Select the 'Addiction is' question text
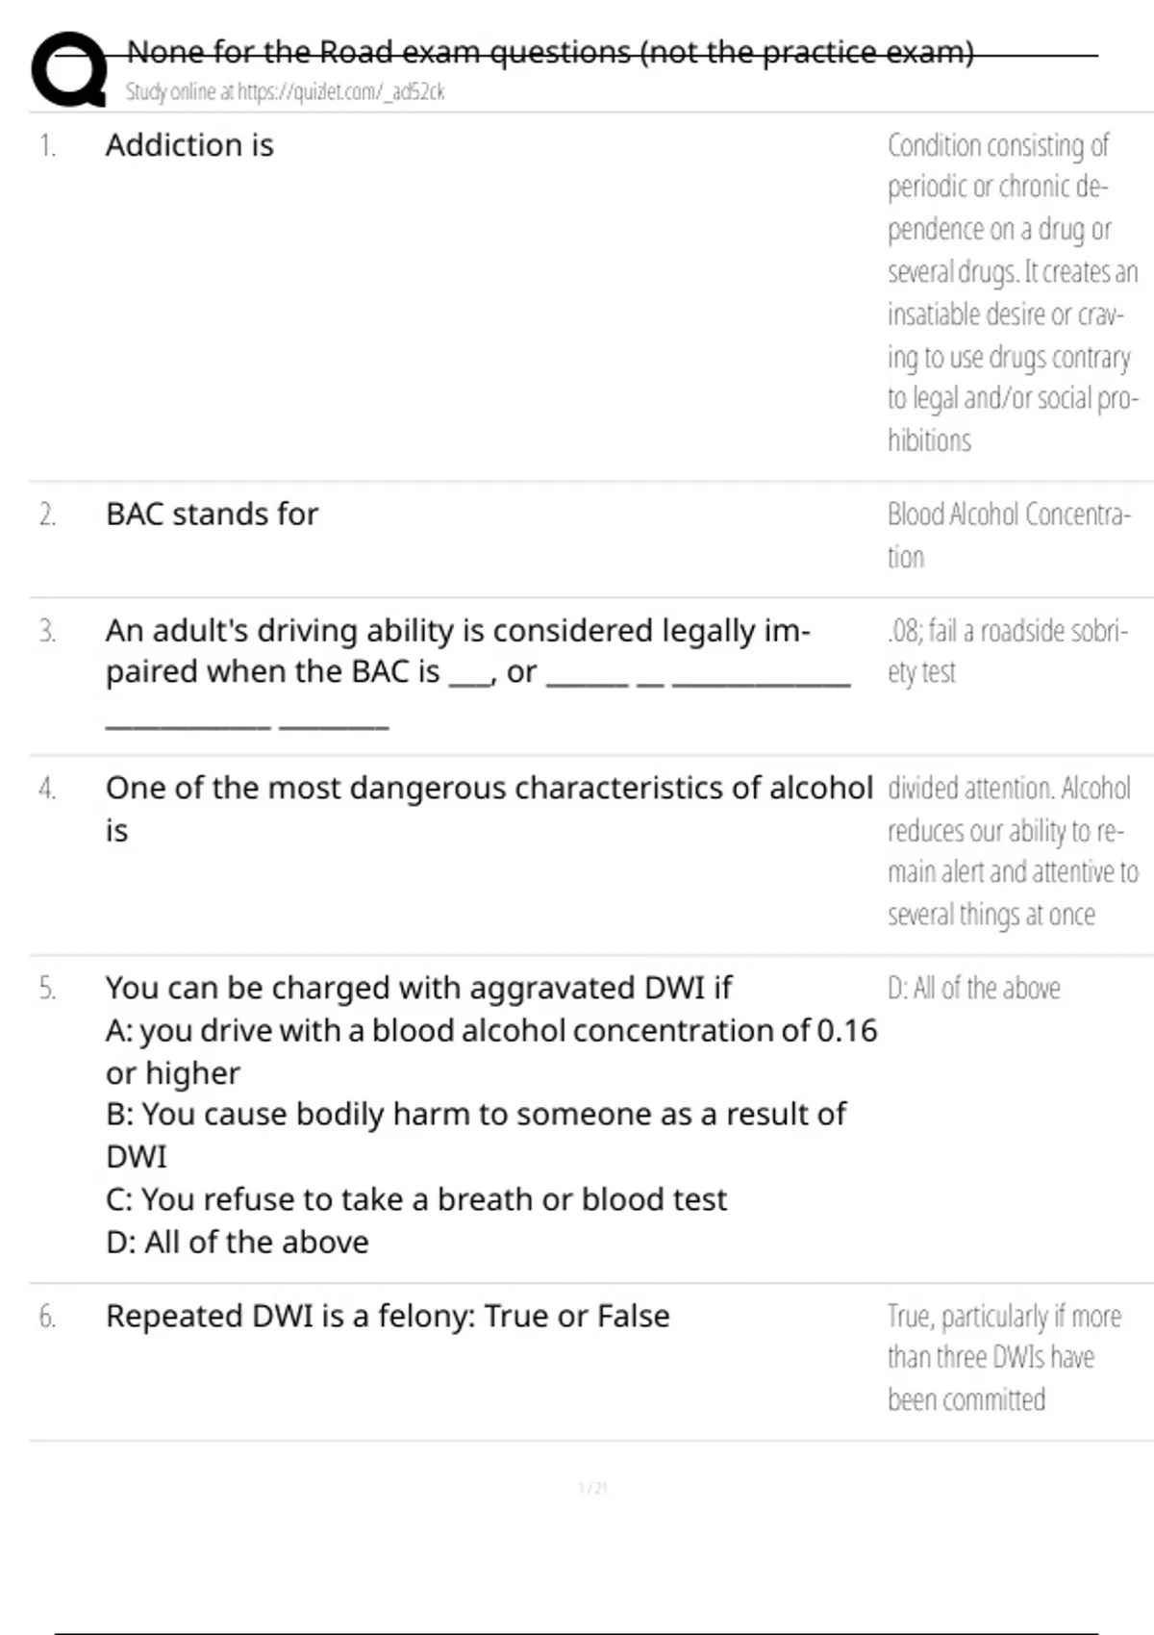Screen dimensions: 1154x1635 pyautogui.click(x=189, y=145)
